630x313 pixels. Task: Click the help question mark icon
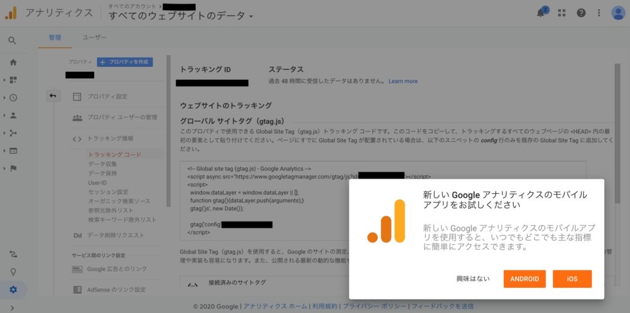point(581,13)
